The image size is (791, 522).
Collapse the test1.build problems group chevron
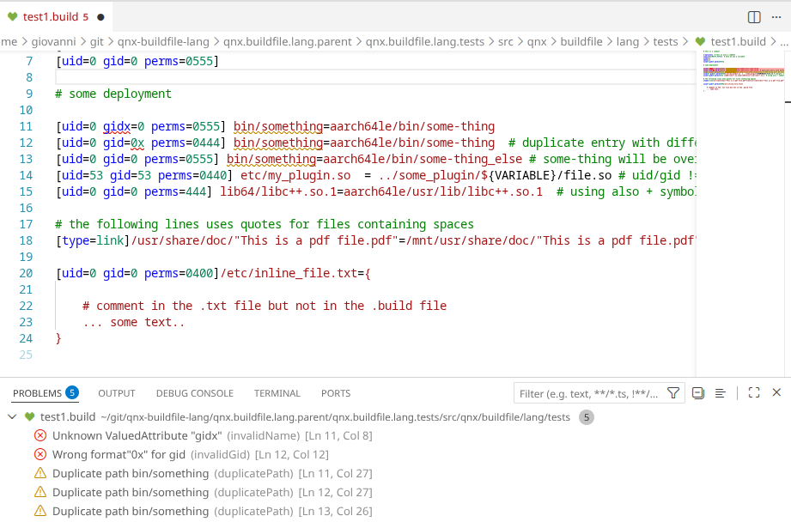(x=11, y=416)
